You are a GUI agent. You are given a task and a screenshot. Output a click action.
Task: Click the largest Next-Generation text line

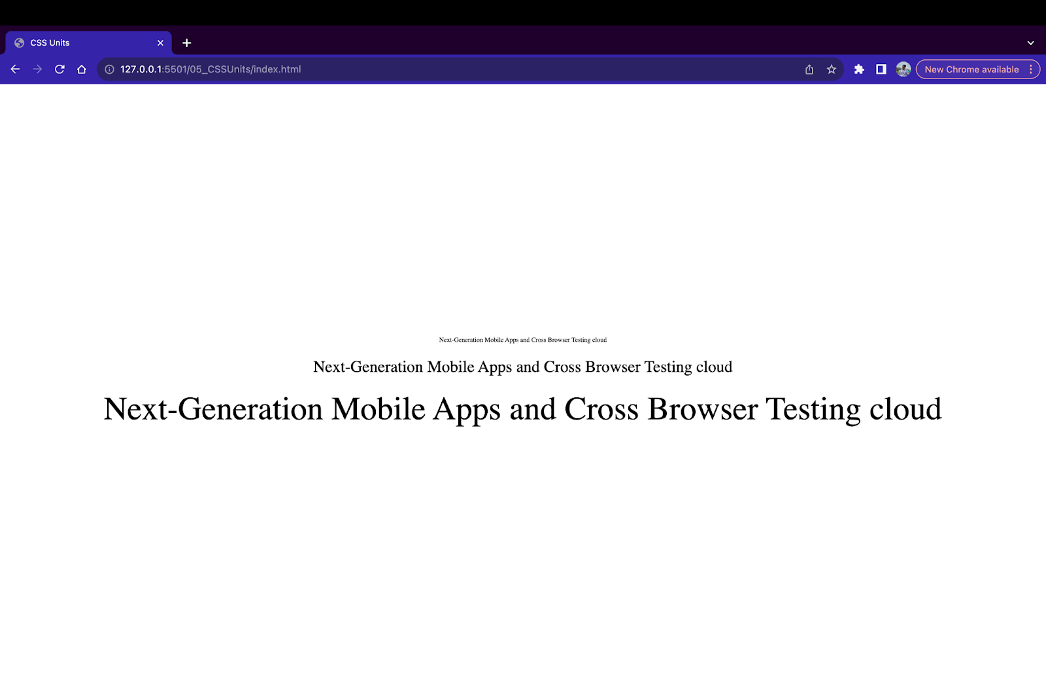click(523, 410)
